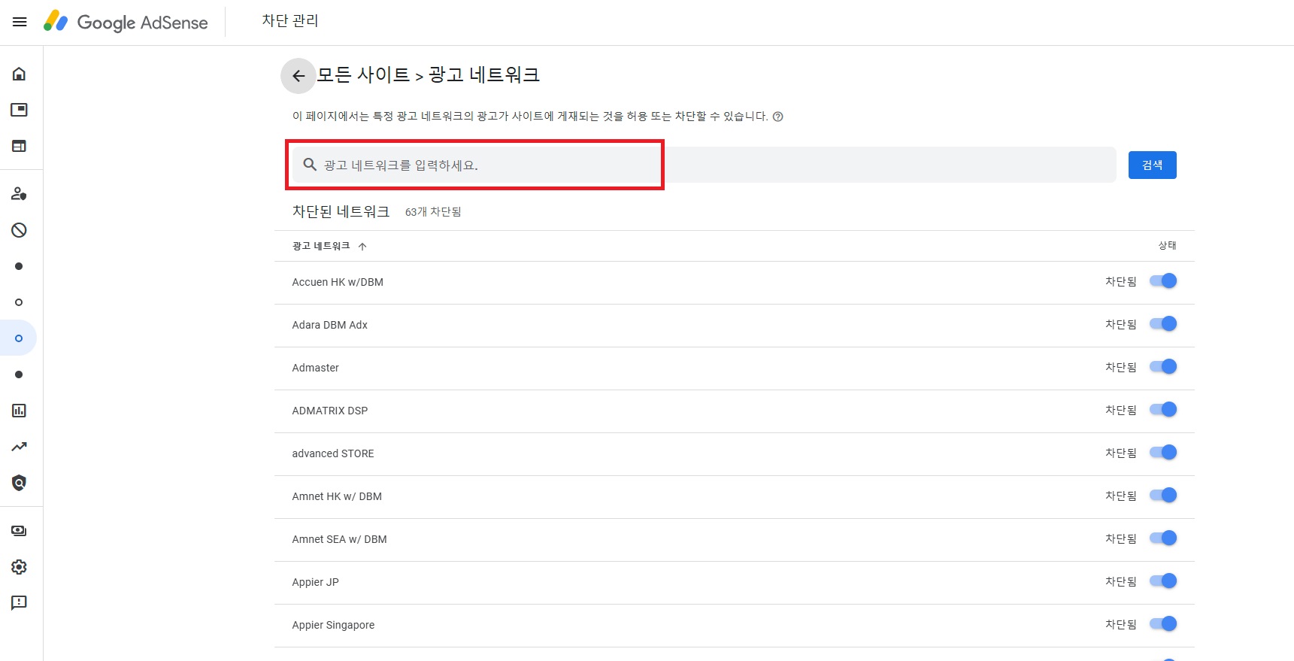The width and height of the screenshot is (1294, 661).
Task: Open Feedback speech bubble icon
Action: 19,603
